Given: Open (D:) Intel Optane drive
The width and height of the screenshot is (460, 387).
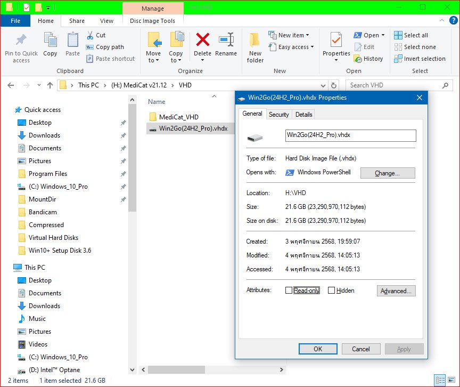Looking at the screenshot, I should pyautogui.click(x=54, y=370).
